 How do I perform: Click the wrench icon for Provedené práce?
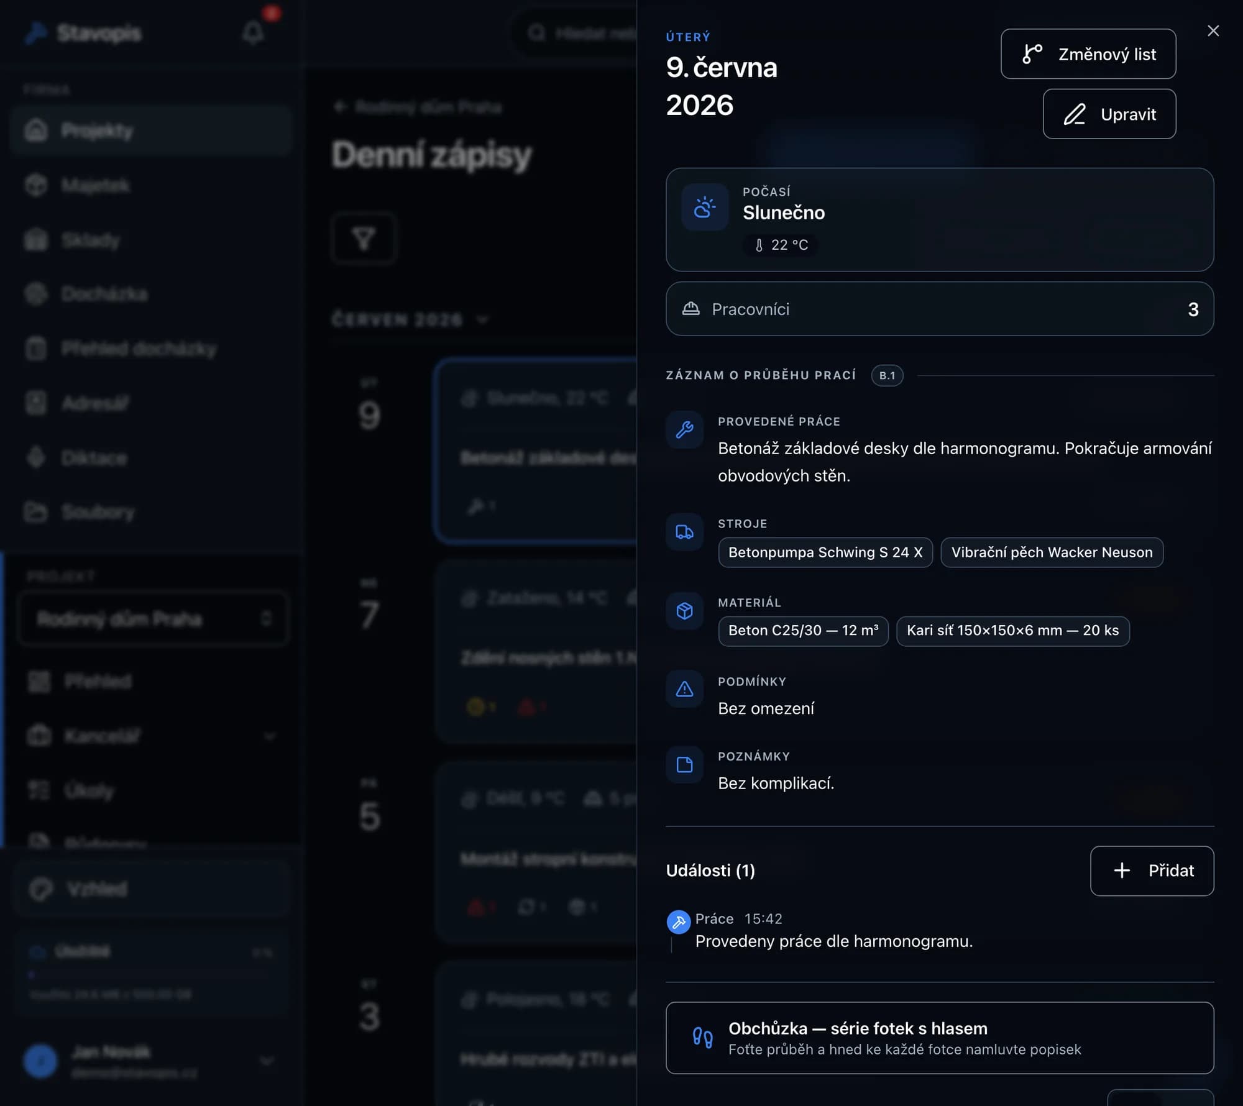point(684,430)
